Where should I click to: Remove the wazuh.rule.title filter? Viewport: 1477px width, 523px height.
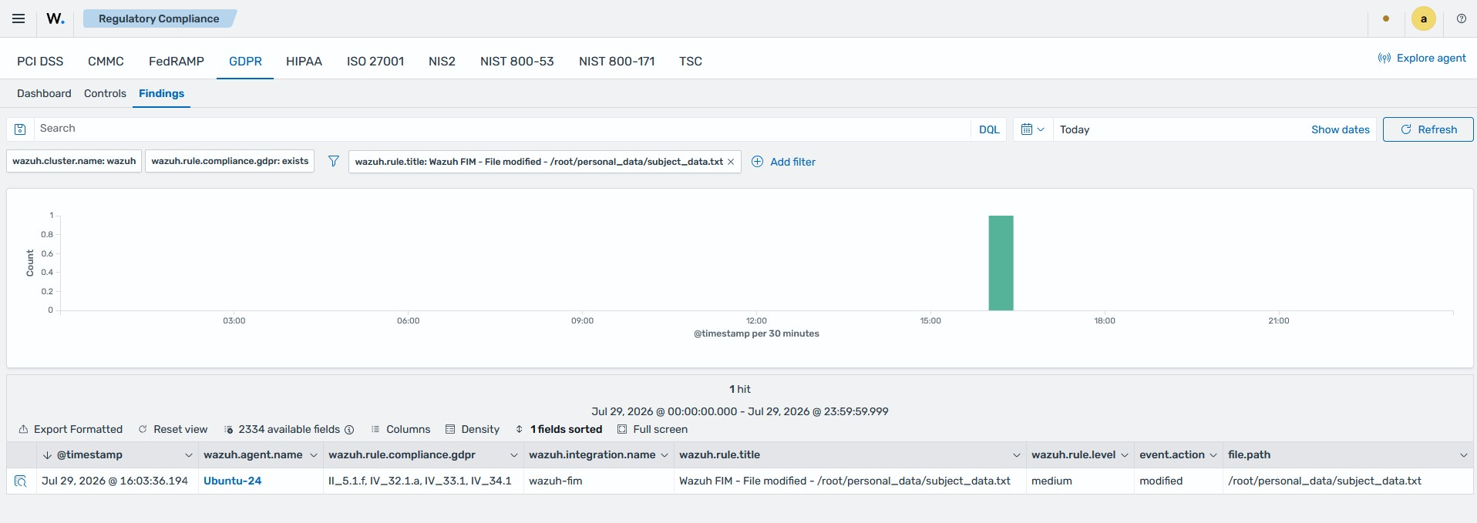pyautogui.click(x=731, y=162)
